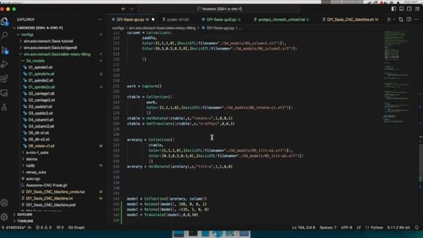Click DIY-5axis-gui.py in the breadcrumb

point(220,28)
